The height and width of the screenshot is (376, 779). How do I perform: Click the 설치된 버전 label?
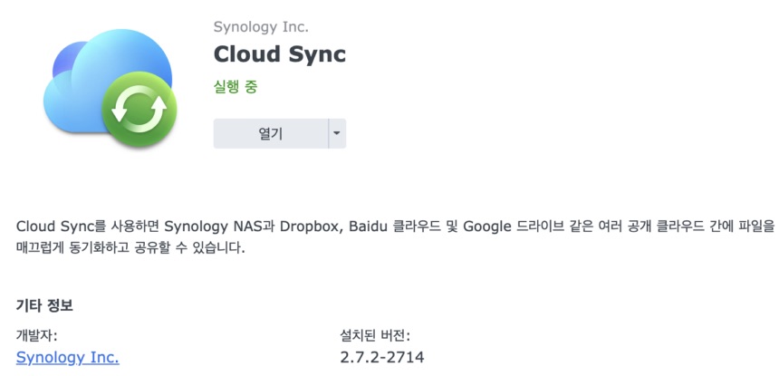375,335
